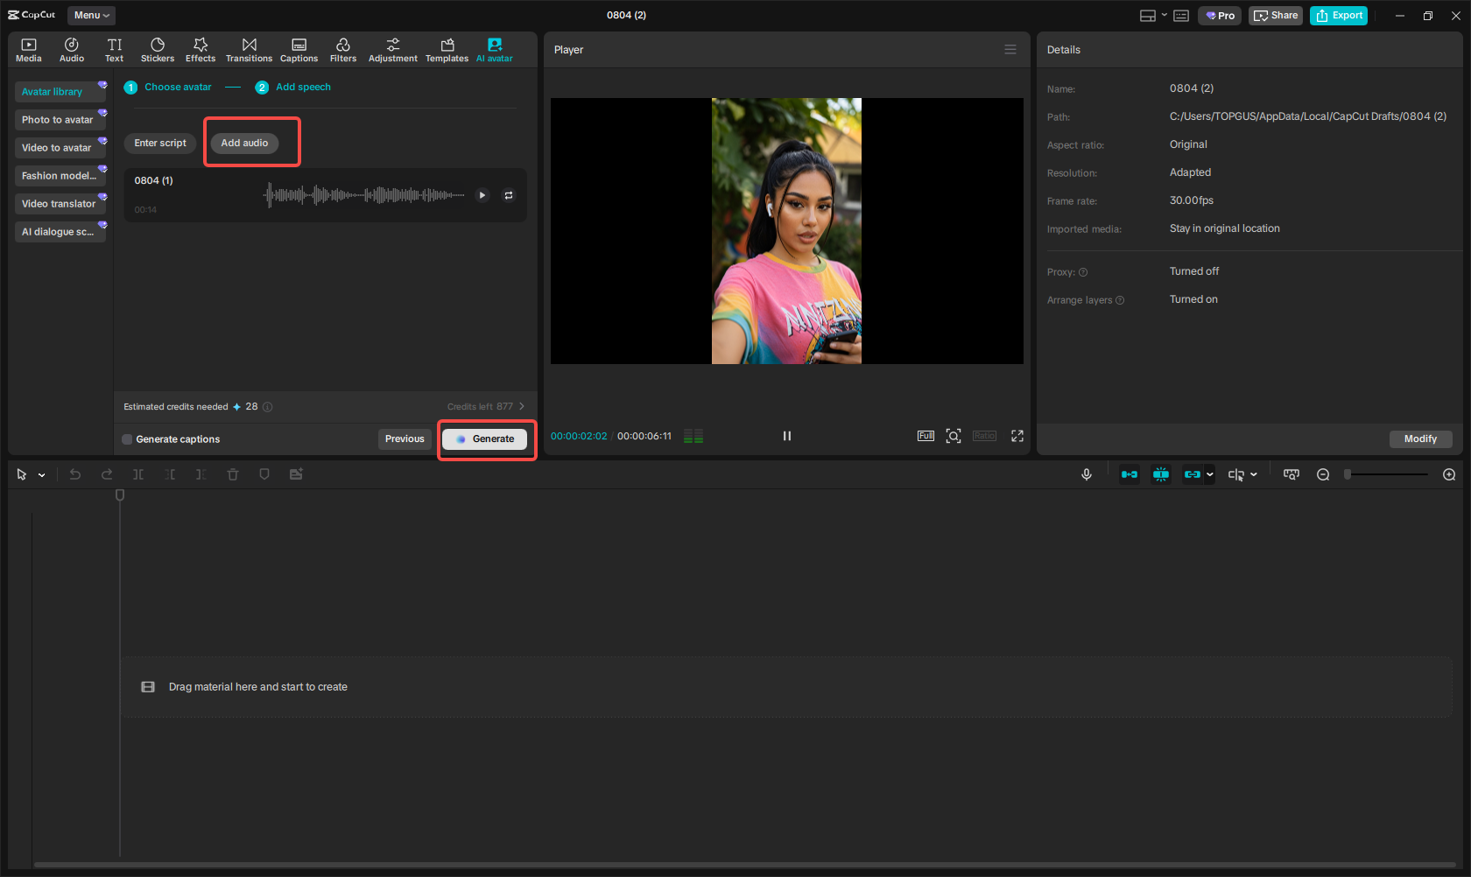
Task: Open the link clip dropdown in timeline toolbar
Action: click(1210, 474)
